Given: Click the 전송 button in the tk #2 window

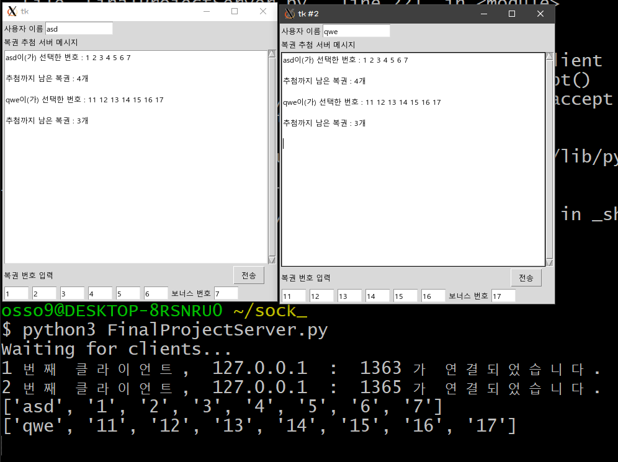Looking at the screenshot, I should (526, 278).
